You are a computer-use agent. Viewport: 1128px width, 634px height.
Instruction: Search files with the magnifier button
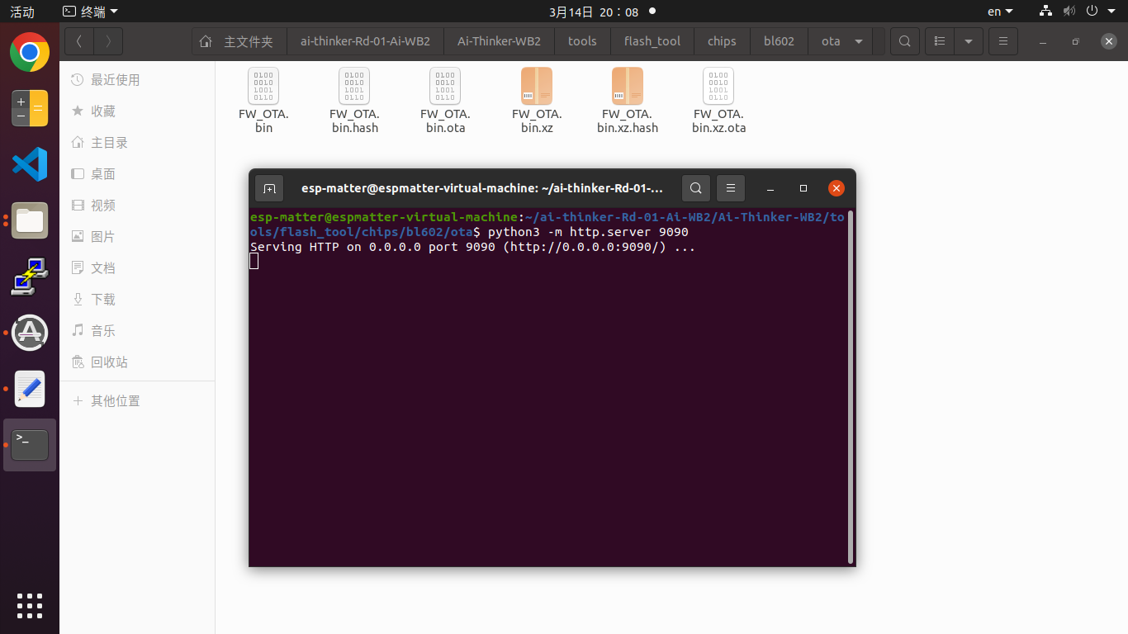[905, 41]
